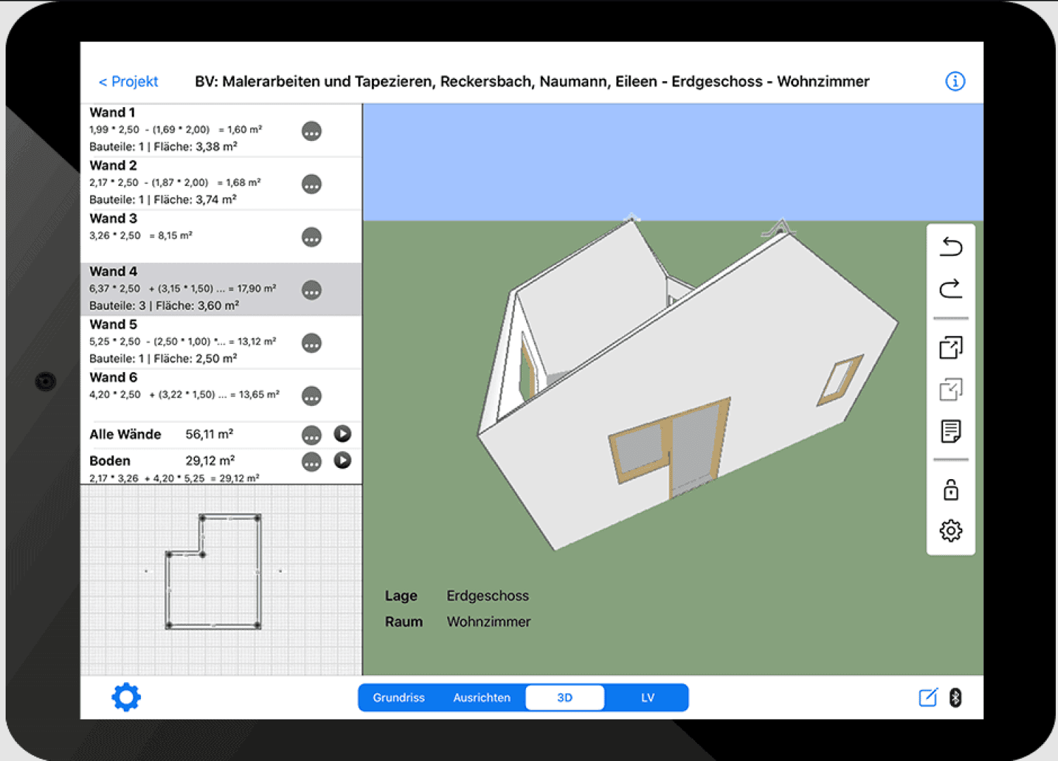Open the 3D view settings gear
Image resolution: width=1058 pixels, height=761 pixels.
pos(951,531)
